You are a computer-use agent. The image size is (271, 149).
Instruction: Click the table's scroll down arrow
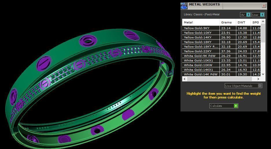[263, 74]
